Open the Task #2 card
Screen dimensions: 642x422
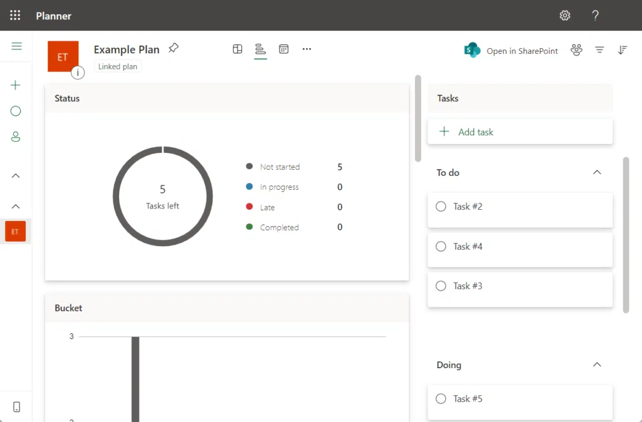tap(520, 210)
